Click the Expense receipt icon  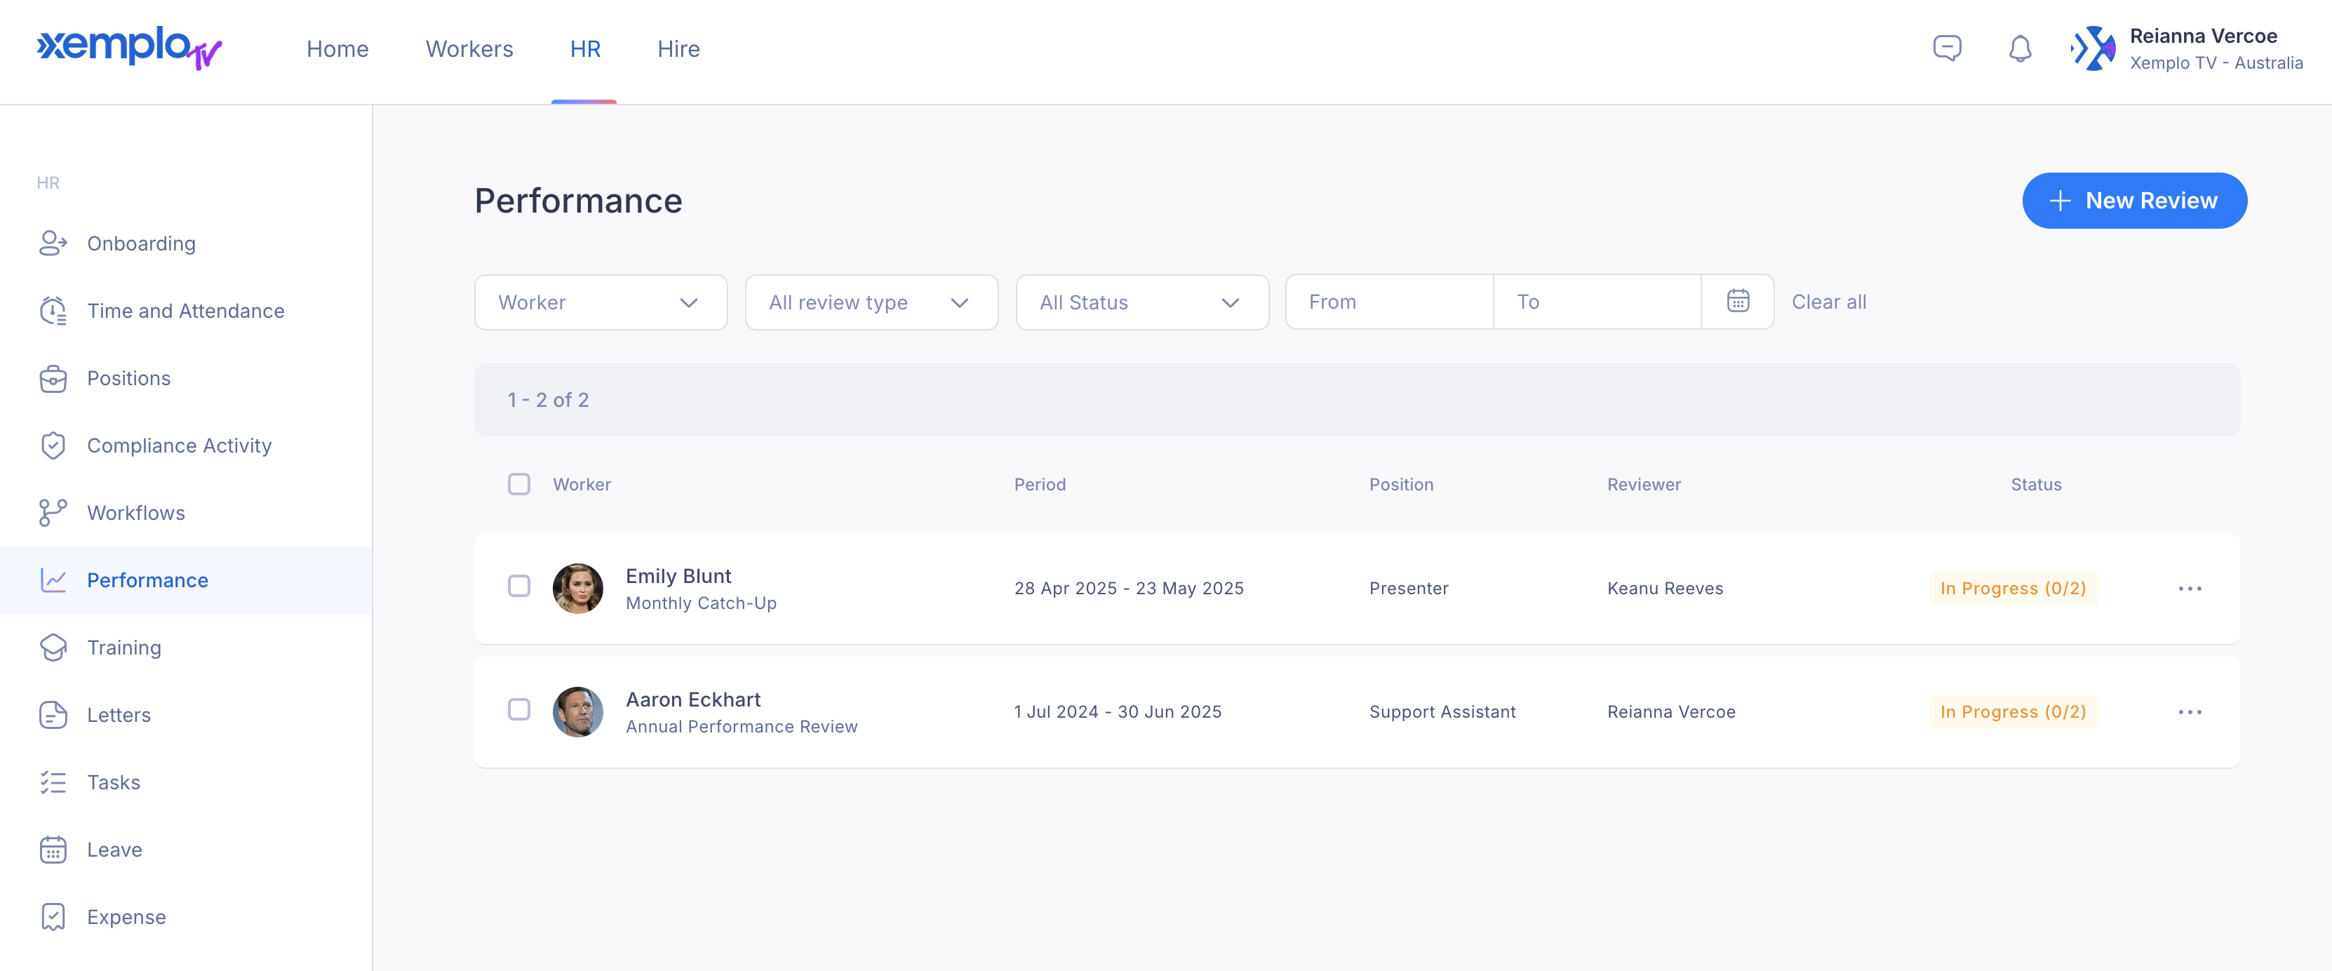pyautogui.click(x=53, y=917)
